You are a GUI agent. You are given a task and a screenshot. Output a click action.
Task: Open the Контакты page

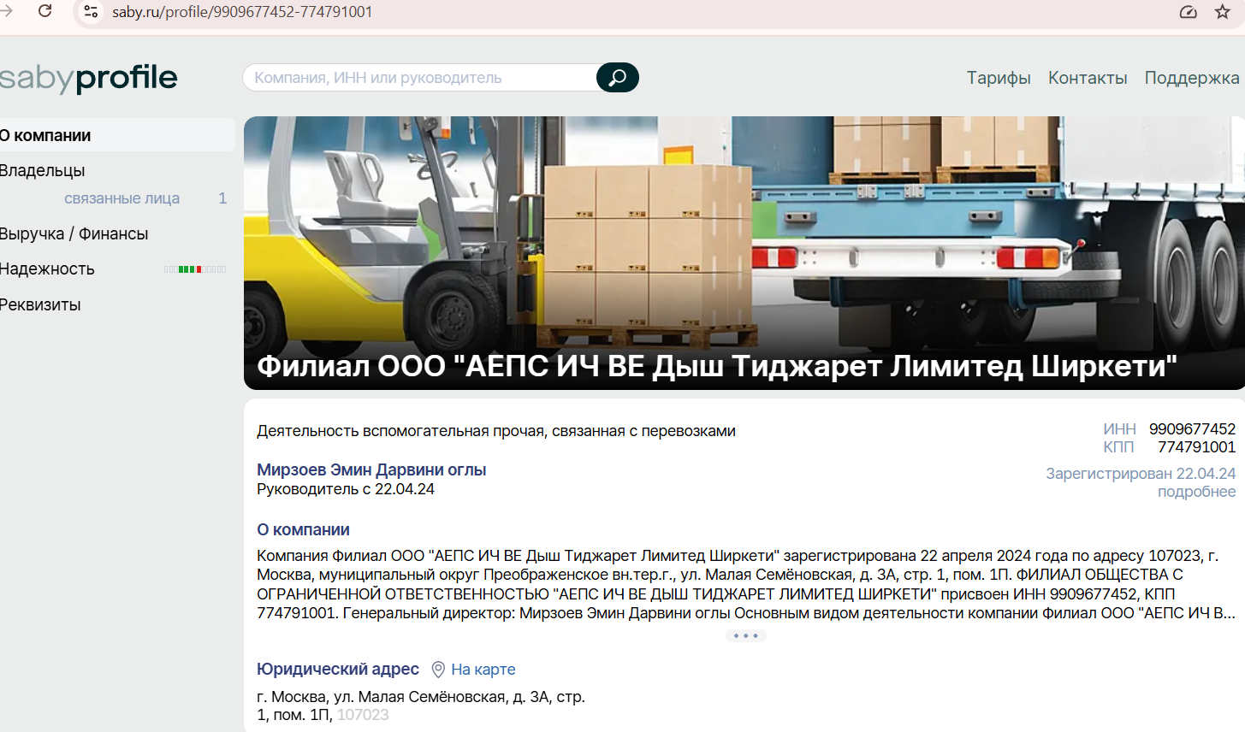click(x=1088, y=78)
